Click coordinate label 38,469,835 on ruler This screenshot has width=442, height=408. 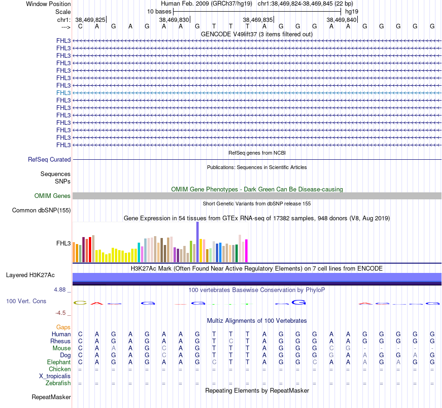point(258,20)
